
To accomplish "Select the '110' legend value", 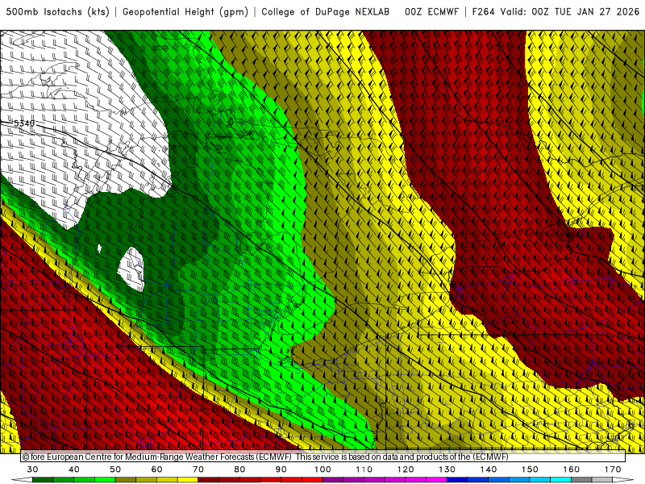I will click(x=364, y=469).
